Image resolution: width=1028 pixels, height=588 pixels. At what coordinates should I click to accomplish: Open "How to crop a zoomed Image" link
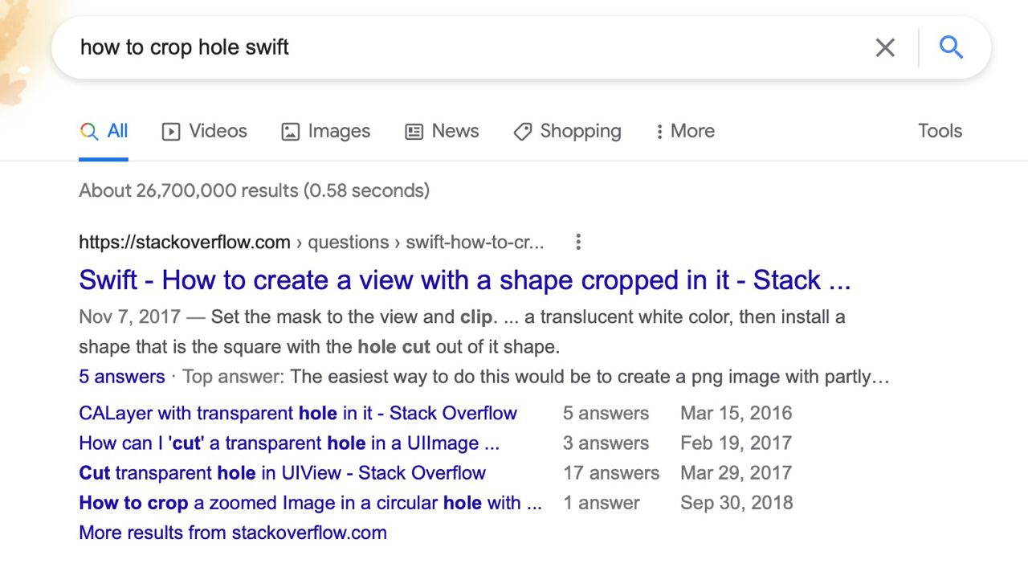coord(310,503)
